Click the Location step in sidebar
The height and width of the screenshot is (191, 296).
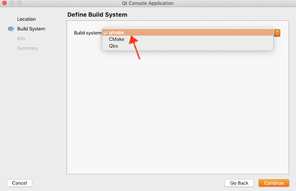pos(26,19)
